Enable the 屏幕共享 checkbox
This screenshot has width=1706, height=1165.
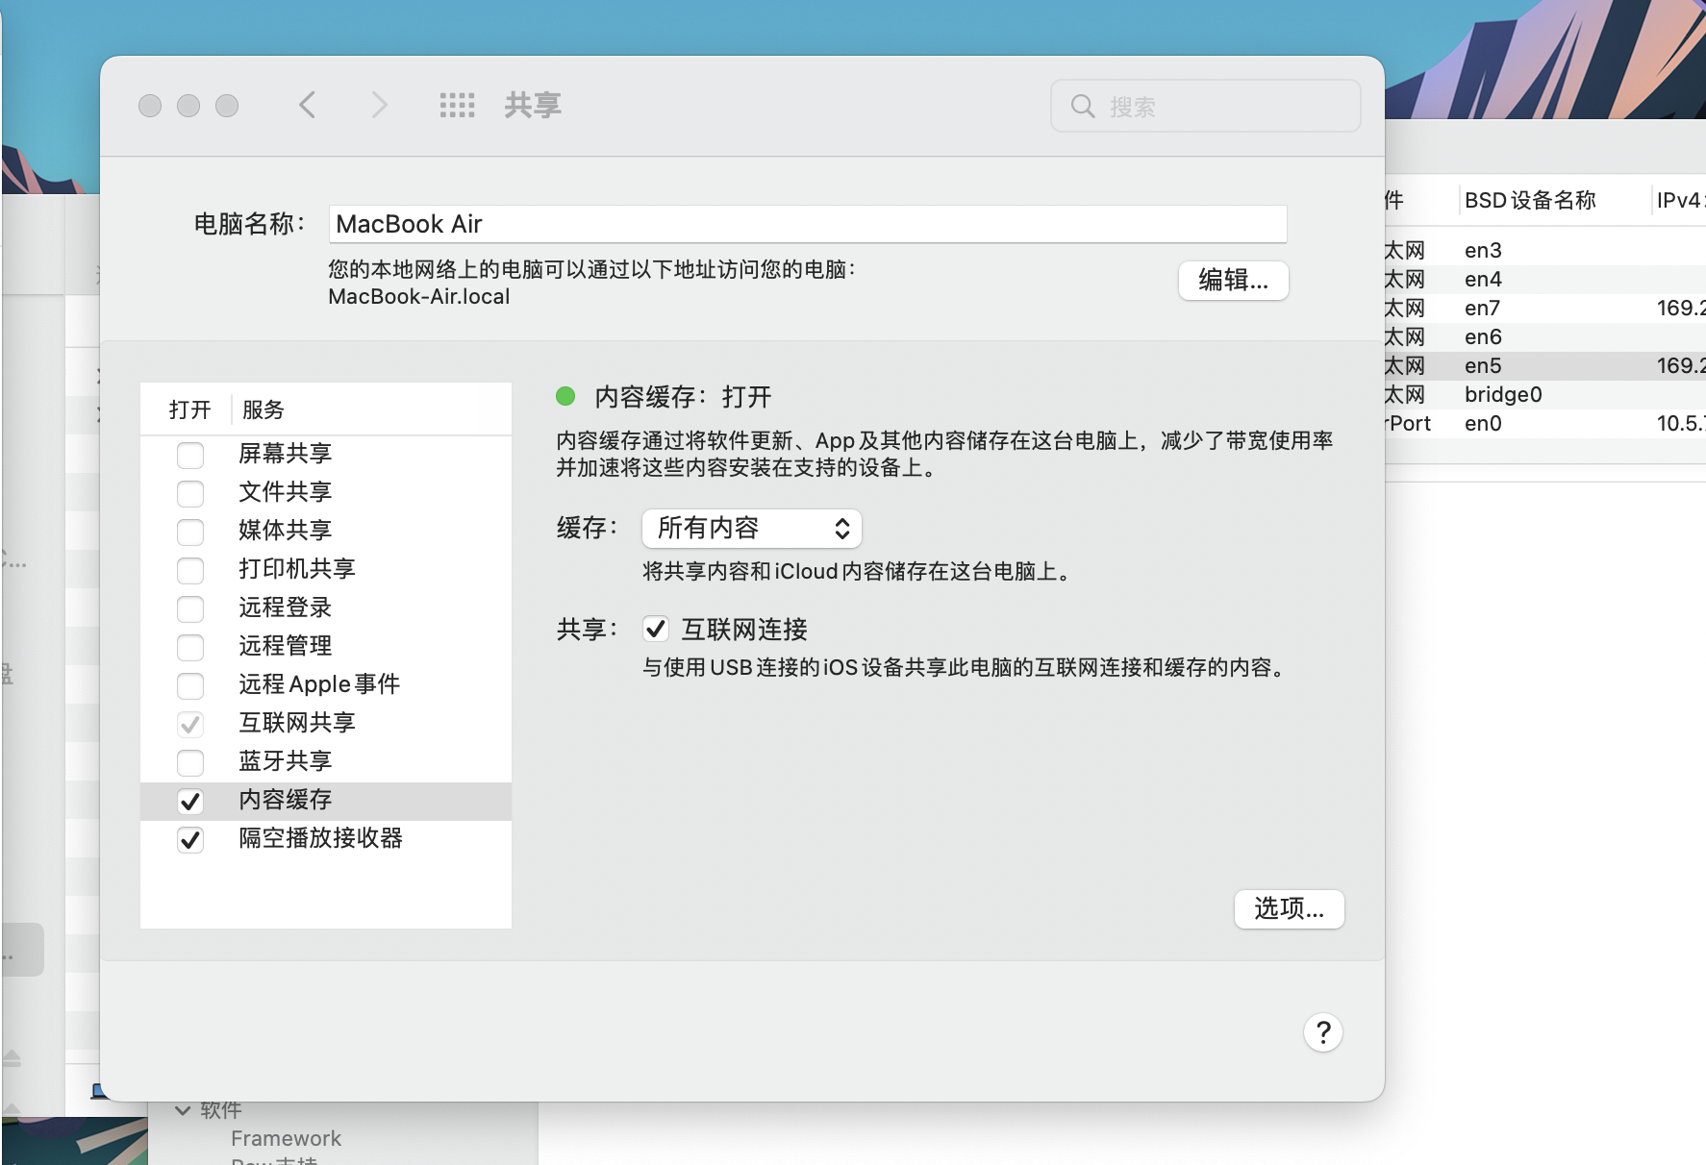click(190, 454)
